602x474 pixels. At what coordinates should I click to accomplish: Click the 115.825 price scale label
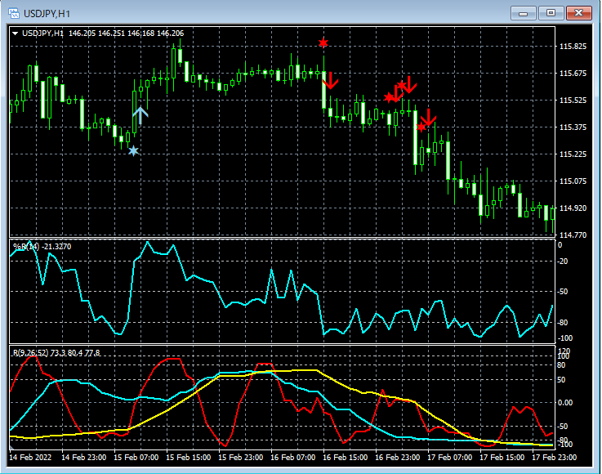click(573, 47)
